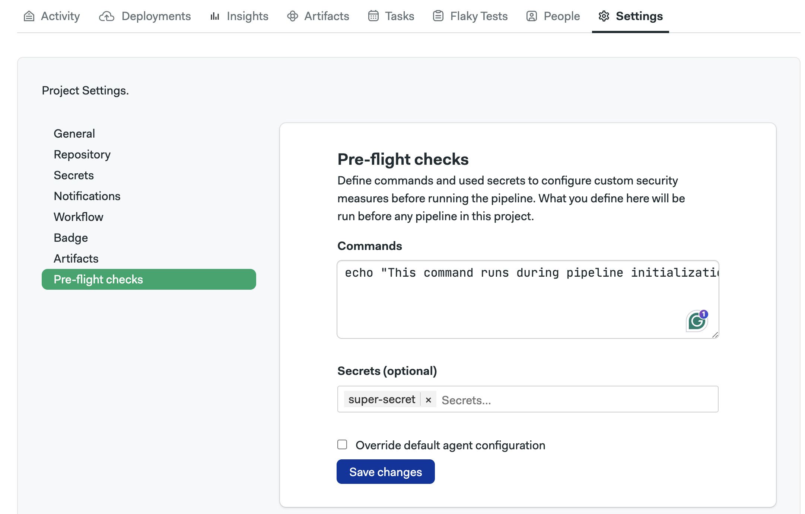Viewport: 805px width, 514px height.
Task: Go to Workflow settings section
Action: coord(79,217)
